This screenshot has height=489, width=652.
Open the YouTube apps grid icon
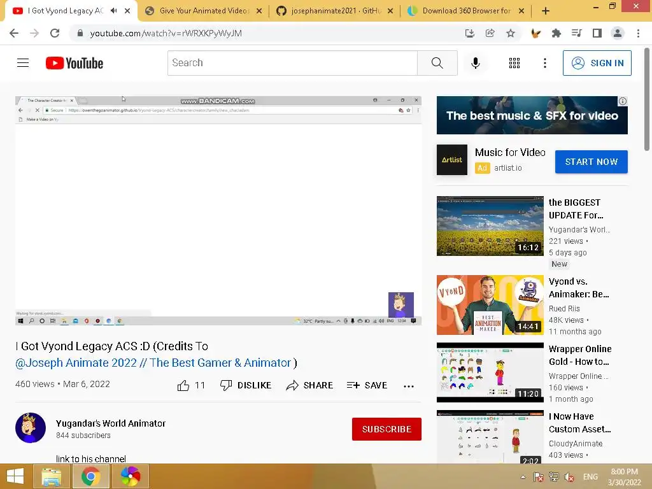514,63
